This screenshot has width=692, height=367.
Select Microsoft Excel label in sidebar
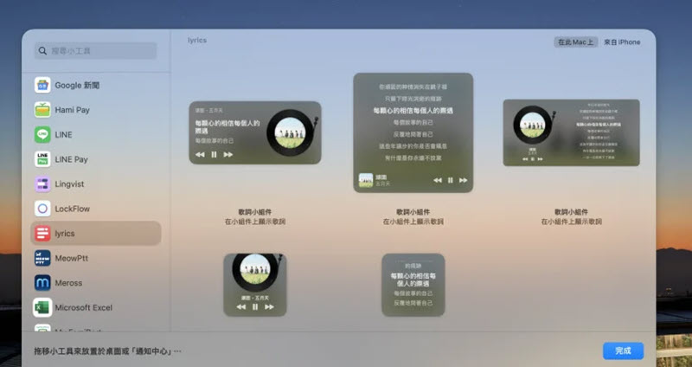84,308
